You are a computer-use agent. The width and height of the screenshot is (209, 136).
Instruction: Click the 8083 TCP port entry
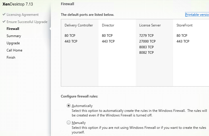coord(146,47)
